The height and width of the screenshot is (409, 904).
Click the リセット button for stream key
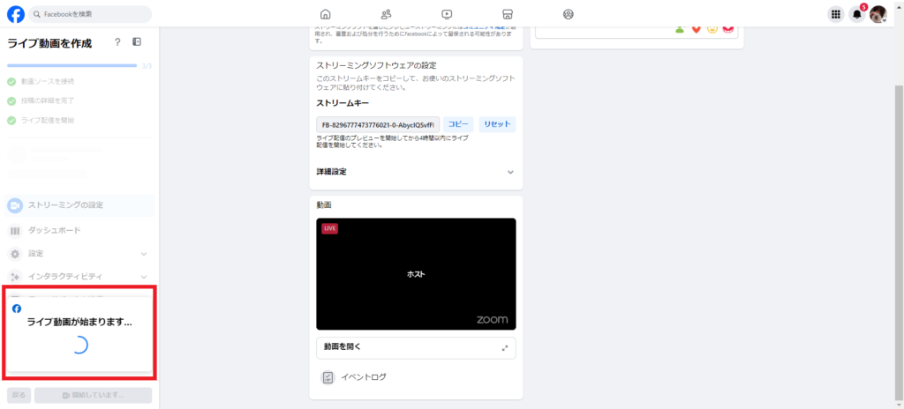pos(498,124)
